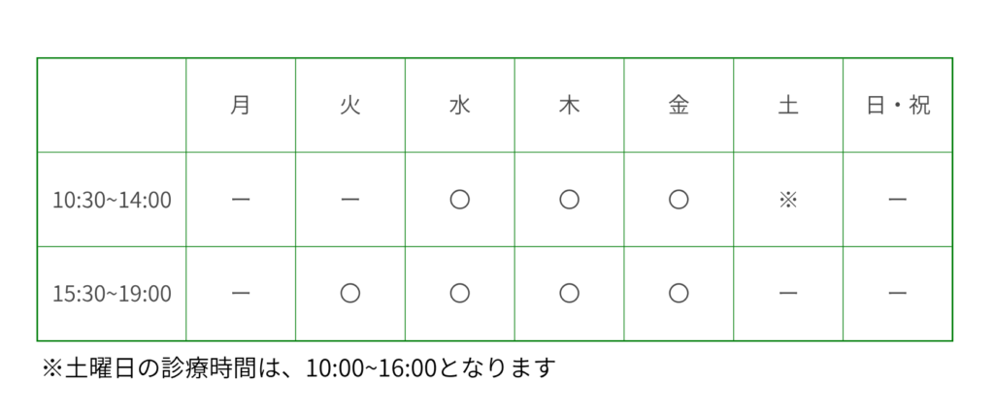Viewport: 994px width, 413px height.
Task: Click the circle for 金 at 15:30~19:00
Action: coord(679,293)
